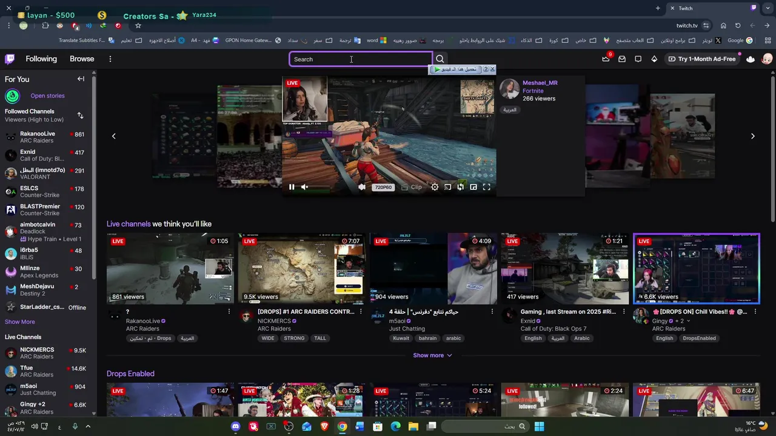This screenshot has height=436, width=776.
Task: Click the Get Bits diamond icon
Action: [654, 59]
